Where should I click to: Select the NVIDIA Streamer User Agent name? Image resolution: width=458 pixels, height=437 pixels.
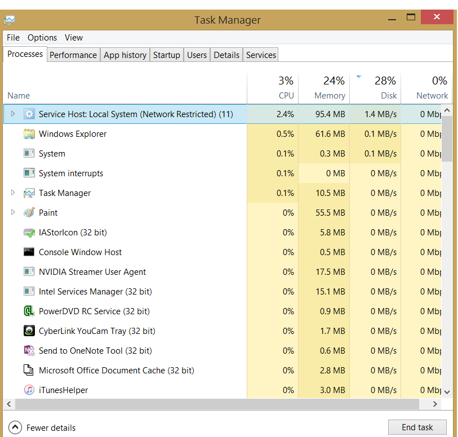(x=92, y=272)
